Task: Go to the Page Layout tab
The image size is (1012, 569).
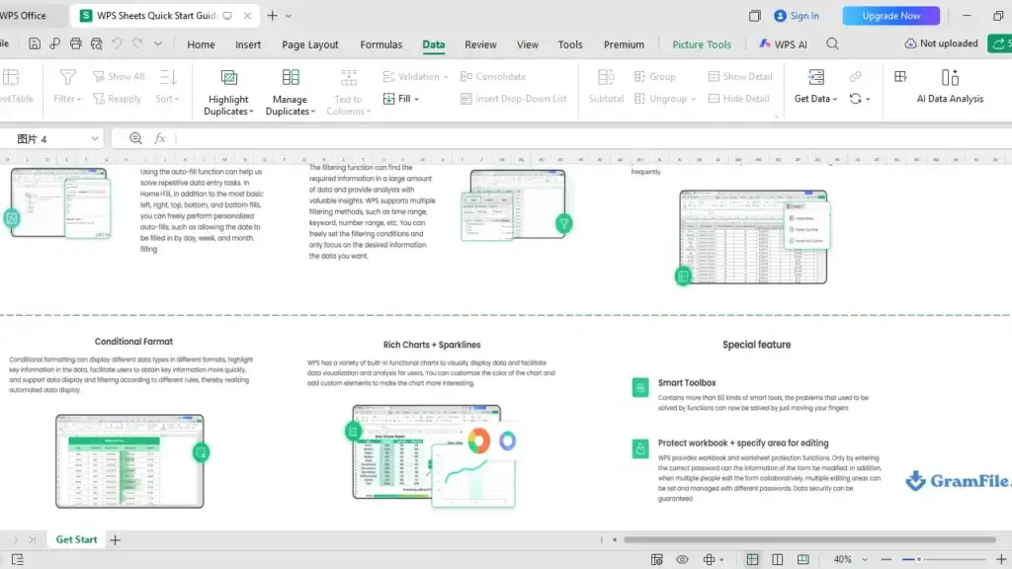Action: (309, 44)
